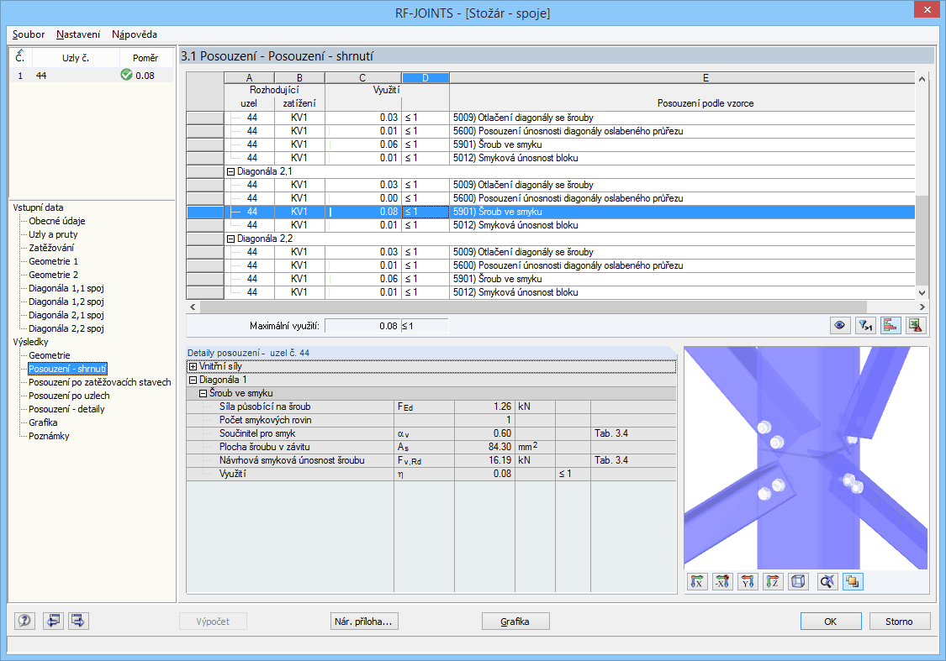Collapse the Diagonála 2,1 group
This screenshot has width=946, height=661.
(x=230, y=171)
